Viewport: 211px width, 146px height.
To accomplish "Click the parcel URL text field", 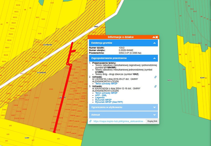I will click(x=118, y=121).
